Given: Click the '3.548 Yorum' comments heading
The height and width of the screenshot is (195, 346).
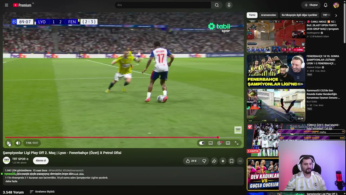Looking at the screenshot, I should click(13, 192).
